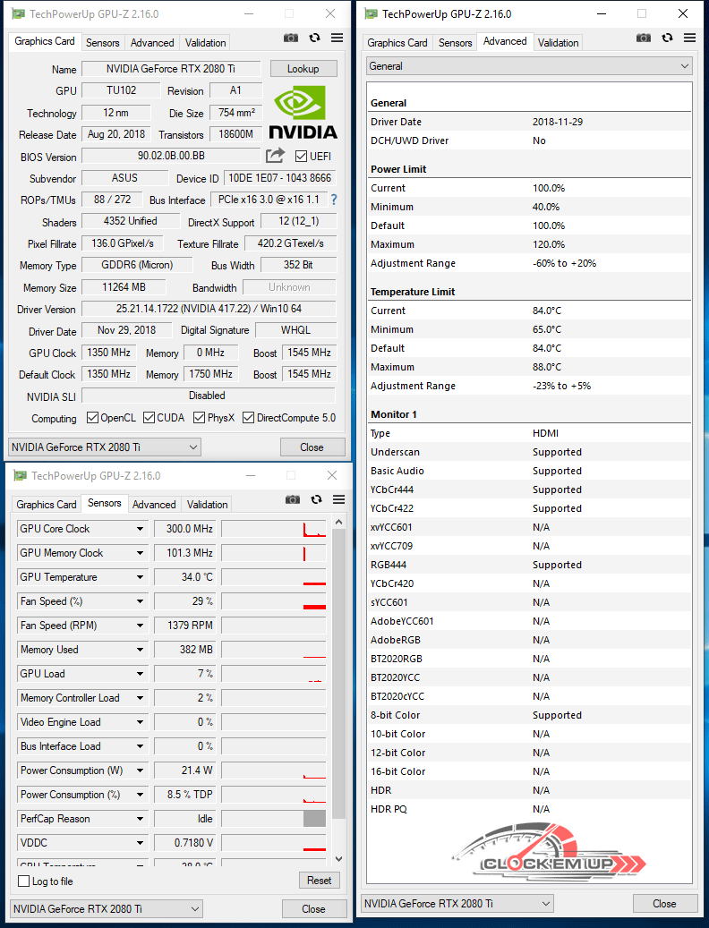The image size is (709, 928).
Task: Click the BIOS export share icon
Action: (275, 156)
